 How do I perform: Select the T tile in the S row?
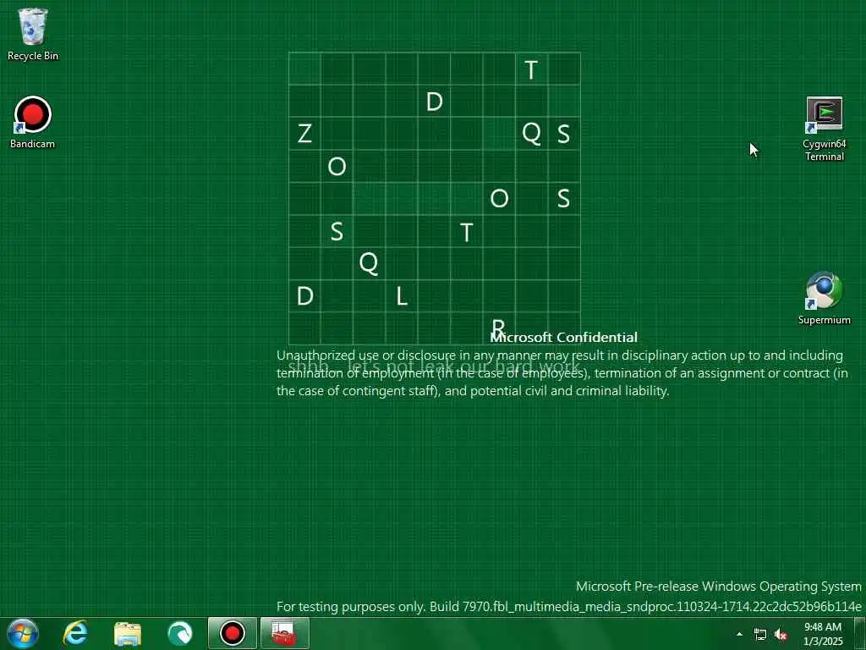point(467,232)
